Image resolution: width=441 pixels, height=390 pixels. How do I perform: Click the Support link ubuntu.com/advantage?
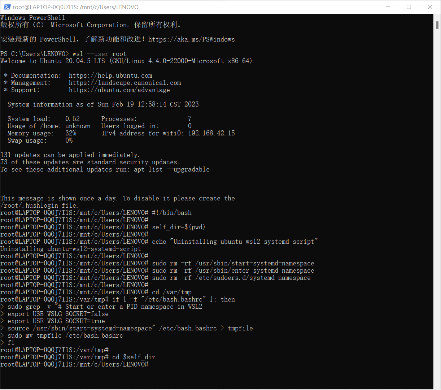119,90
